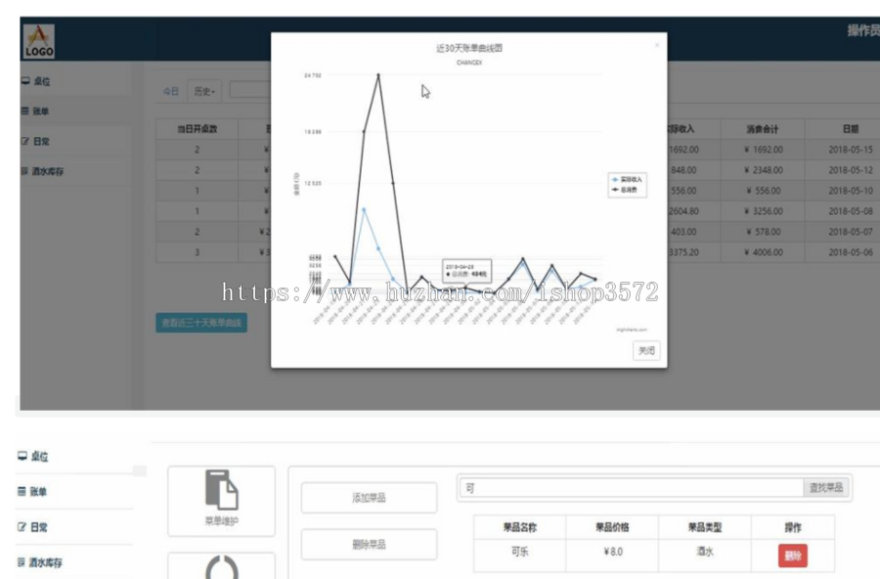Open 日常 in the dimmed upper sidebar

(x=41, y=142)
